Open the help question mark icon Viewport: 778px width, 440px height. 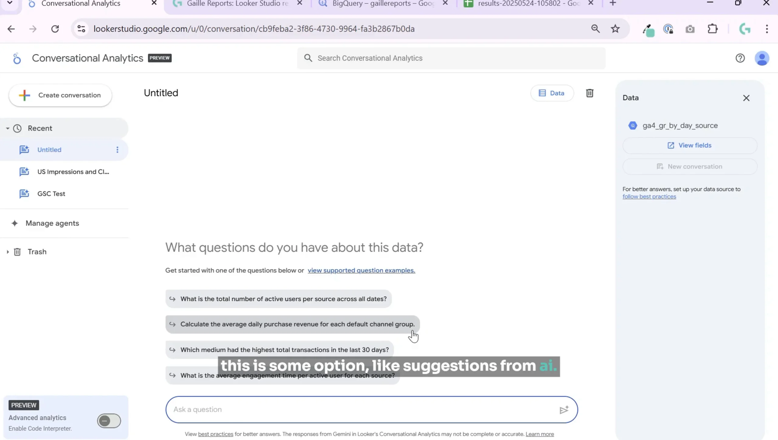coord(740,58)
